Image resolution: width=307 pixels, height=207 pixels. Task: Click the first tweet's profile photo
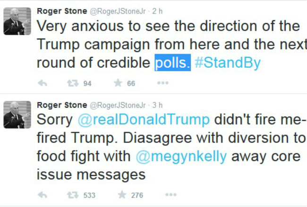point(17,21)
